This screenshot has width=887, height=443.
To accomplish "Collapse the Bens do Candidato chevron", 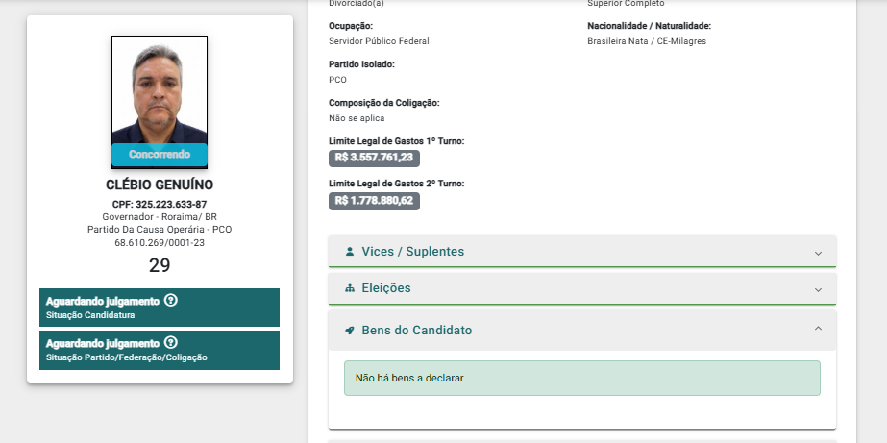I will tap(818, 328).
